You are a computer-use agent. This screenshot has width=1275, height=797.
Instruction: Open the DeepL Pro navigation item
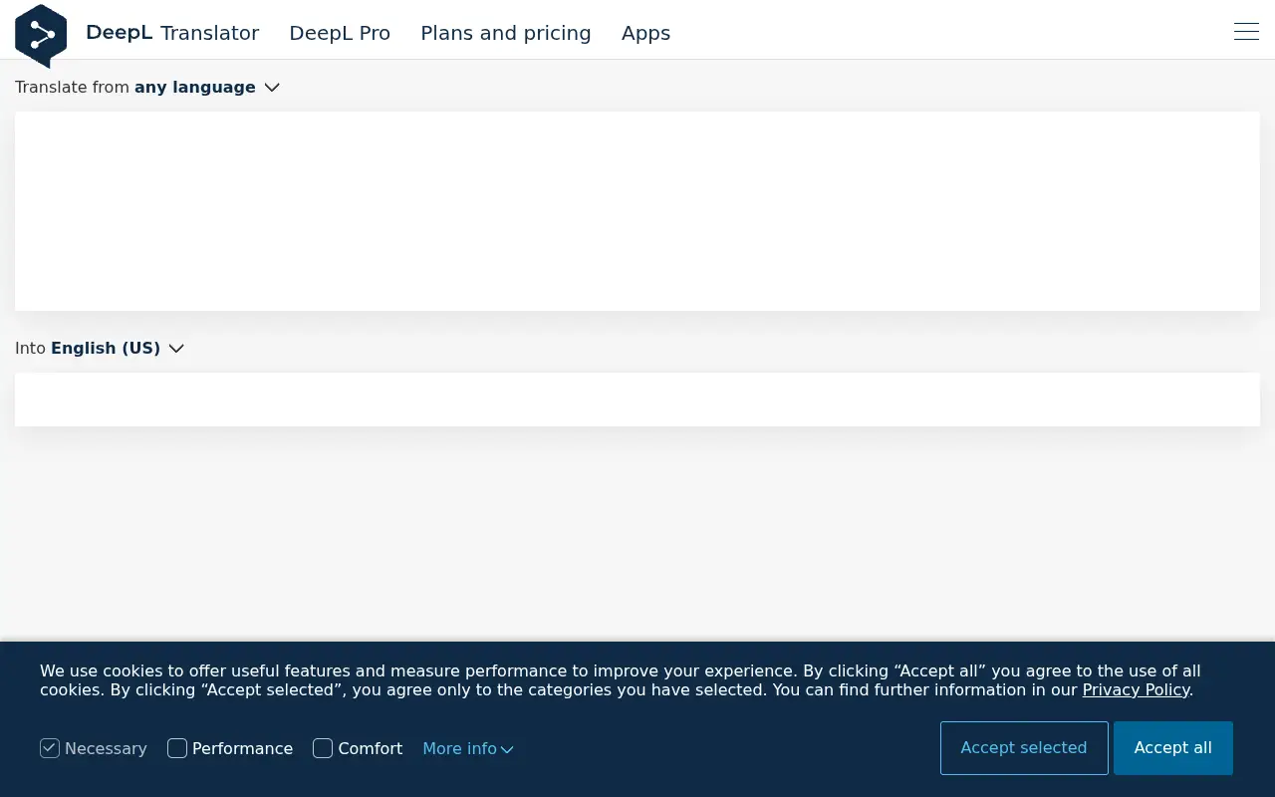tap(340, 33)
